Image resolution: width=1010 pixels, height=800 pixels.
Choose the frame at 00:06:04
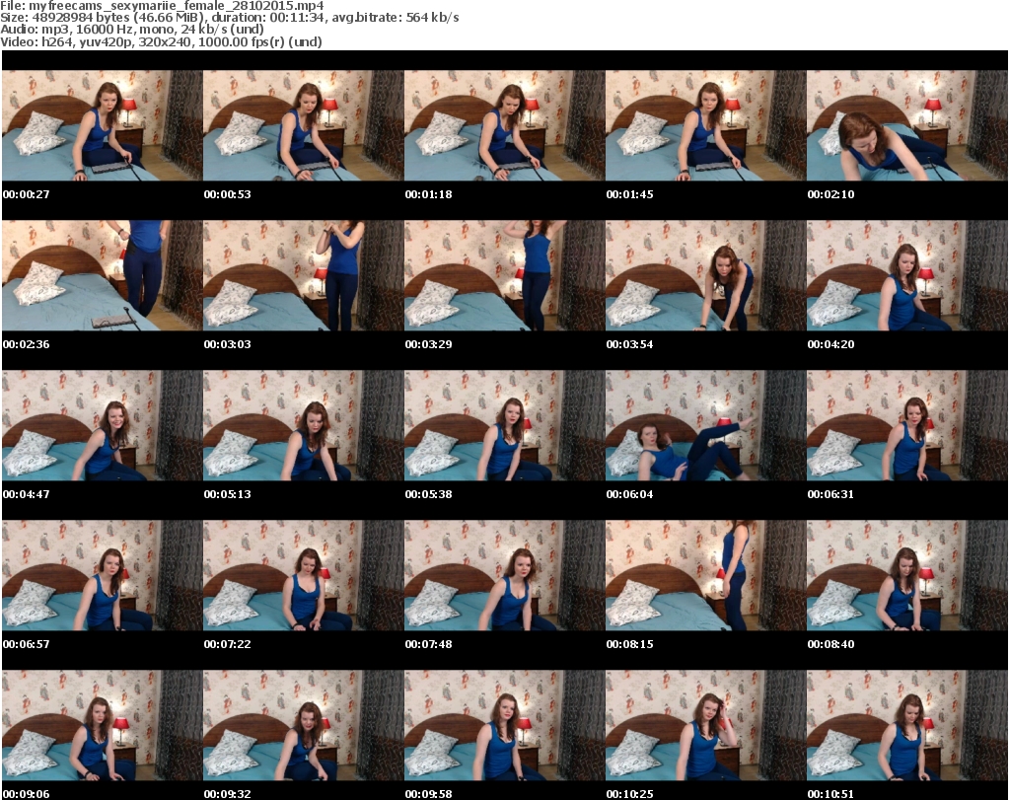[x=705, y=426]
